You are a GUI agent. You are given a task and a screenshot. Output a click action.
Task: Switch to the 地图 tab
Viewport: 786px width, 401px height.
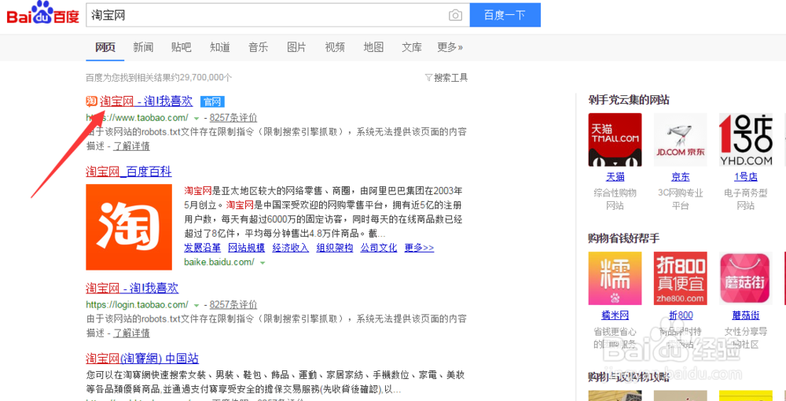click(x=373, y=47)
